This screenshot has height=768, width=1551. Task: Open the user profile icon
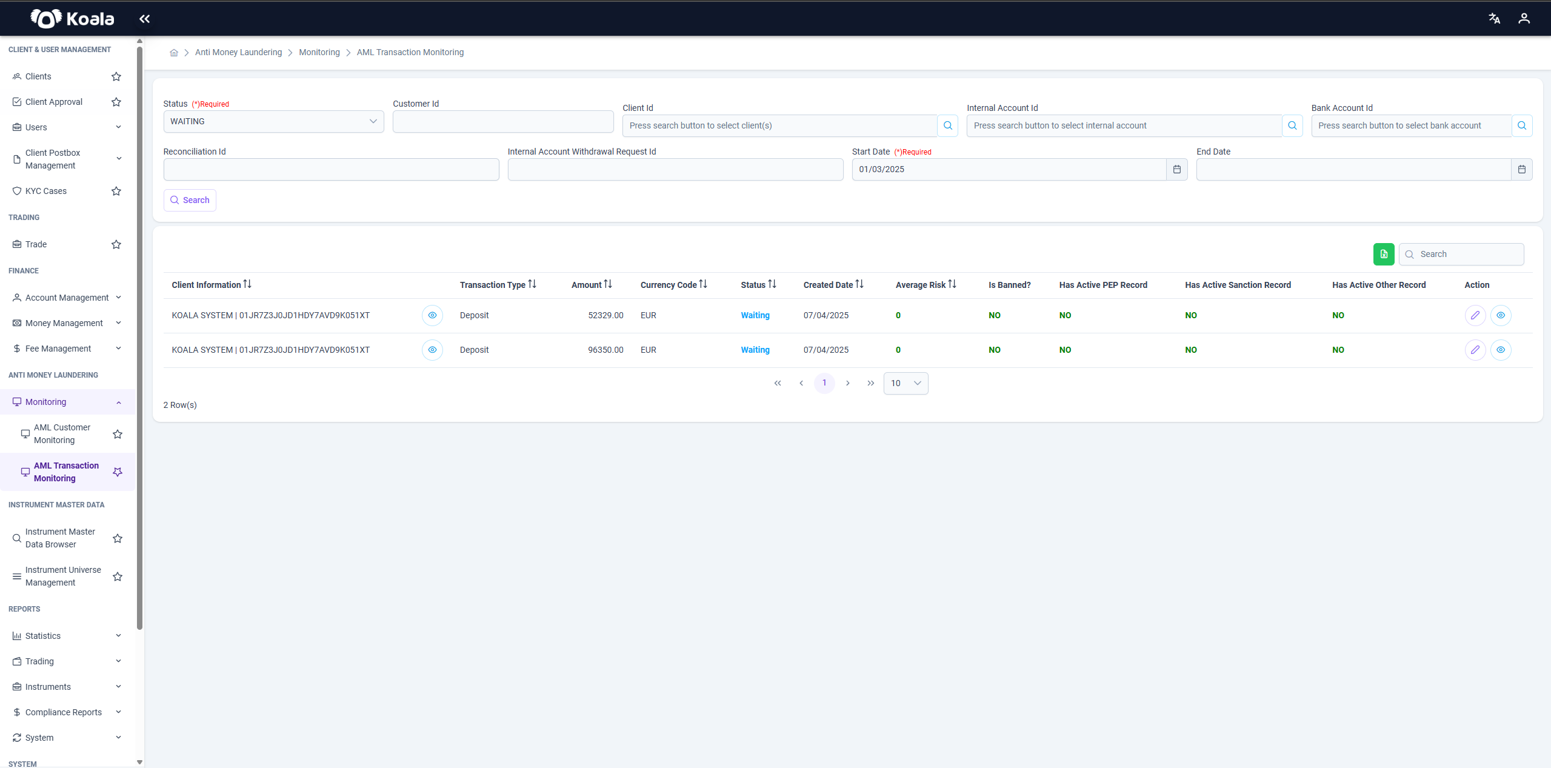[1524, 19]
